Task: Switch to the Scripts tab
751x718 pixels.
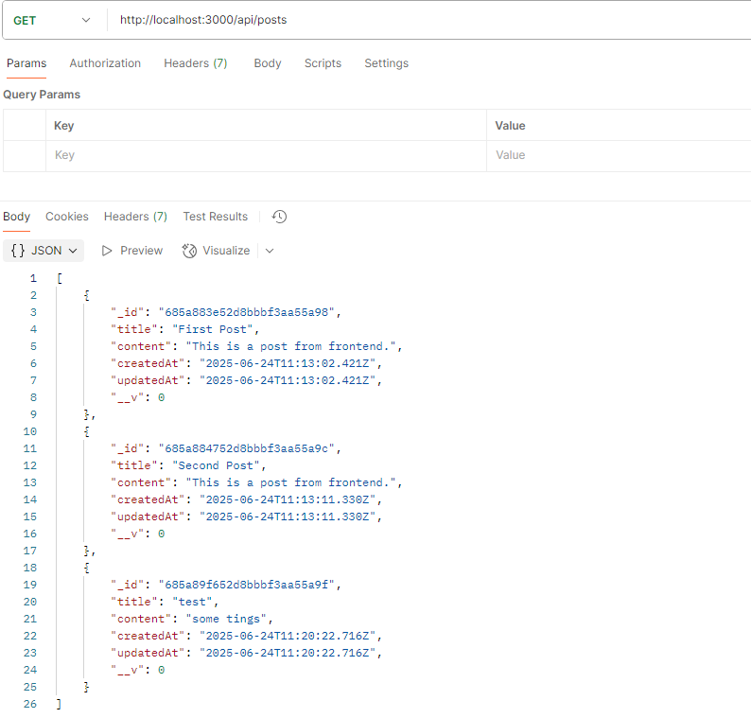Action: [x=323, y=63]
